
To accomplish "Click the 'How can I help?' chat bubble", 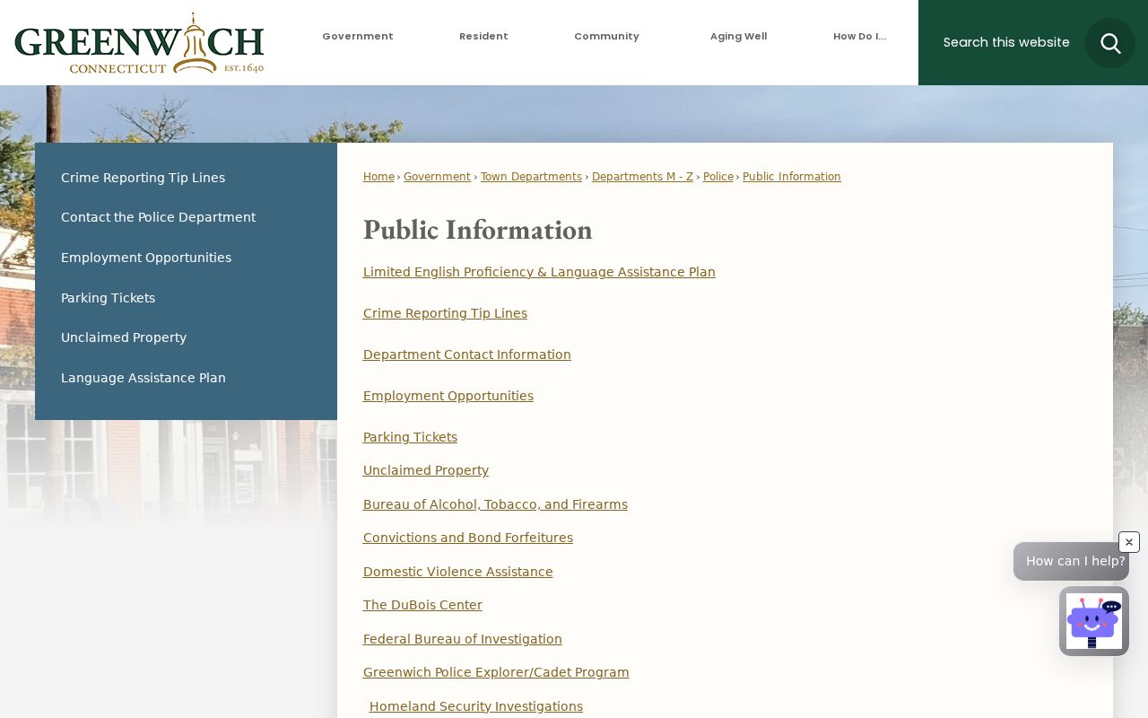I will click(x=1071, y=561).
